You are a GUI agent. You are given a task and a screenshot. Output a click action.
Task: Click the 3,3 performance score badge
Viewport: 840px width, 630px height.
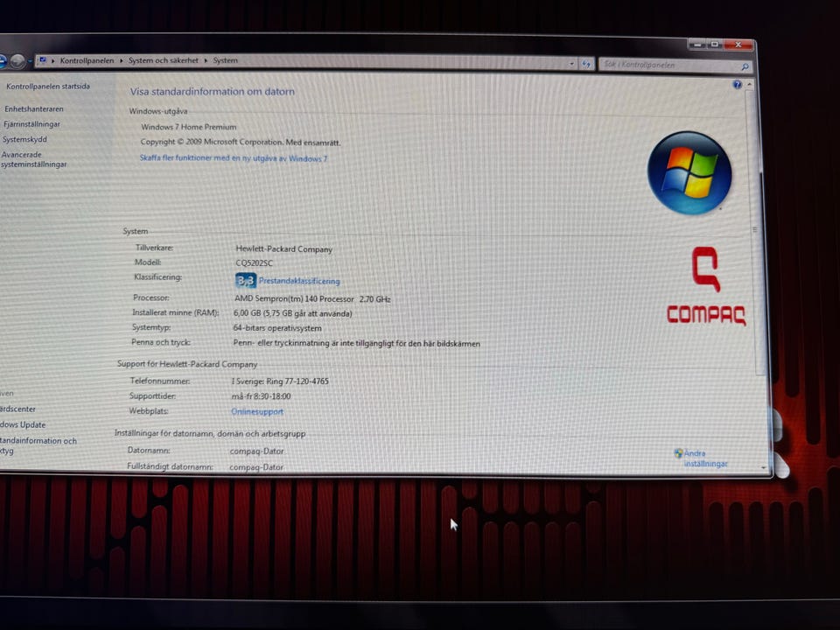click(245, 280)
